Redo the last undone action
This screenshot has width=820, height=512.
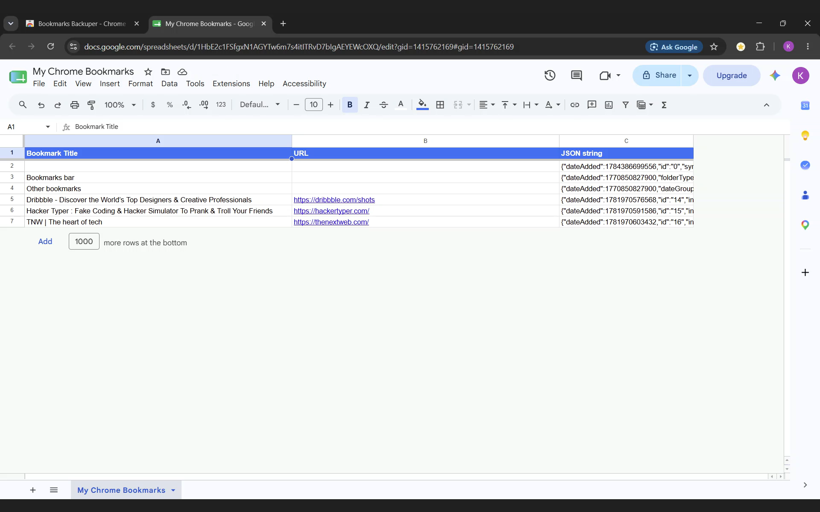58,105
